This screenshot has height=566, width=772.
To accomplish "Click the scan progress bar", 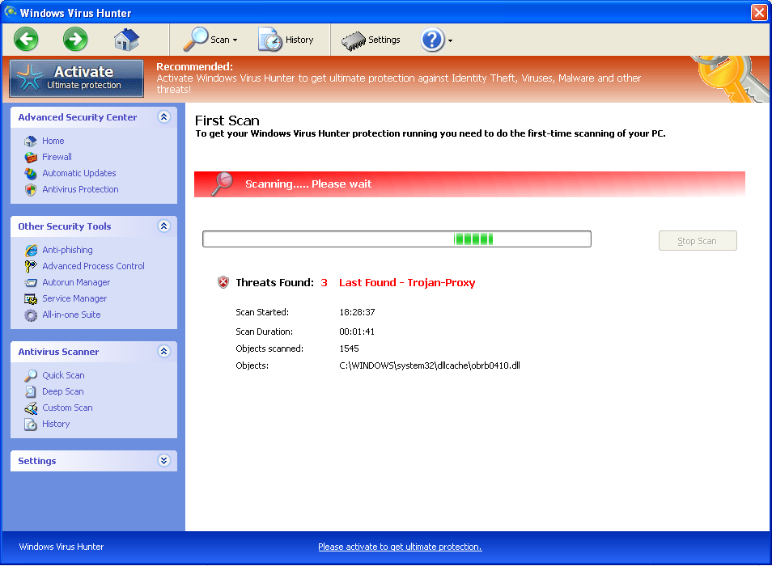I will (397, 239).
